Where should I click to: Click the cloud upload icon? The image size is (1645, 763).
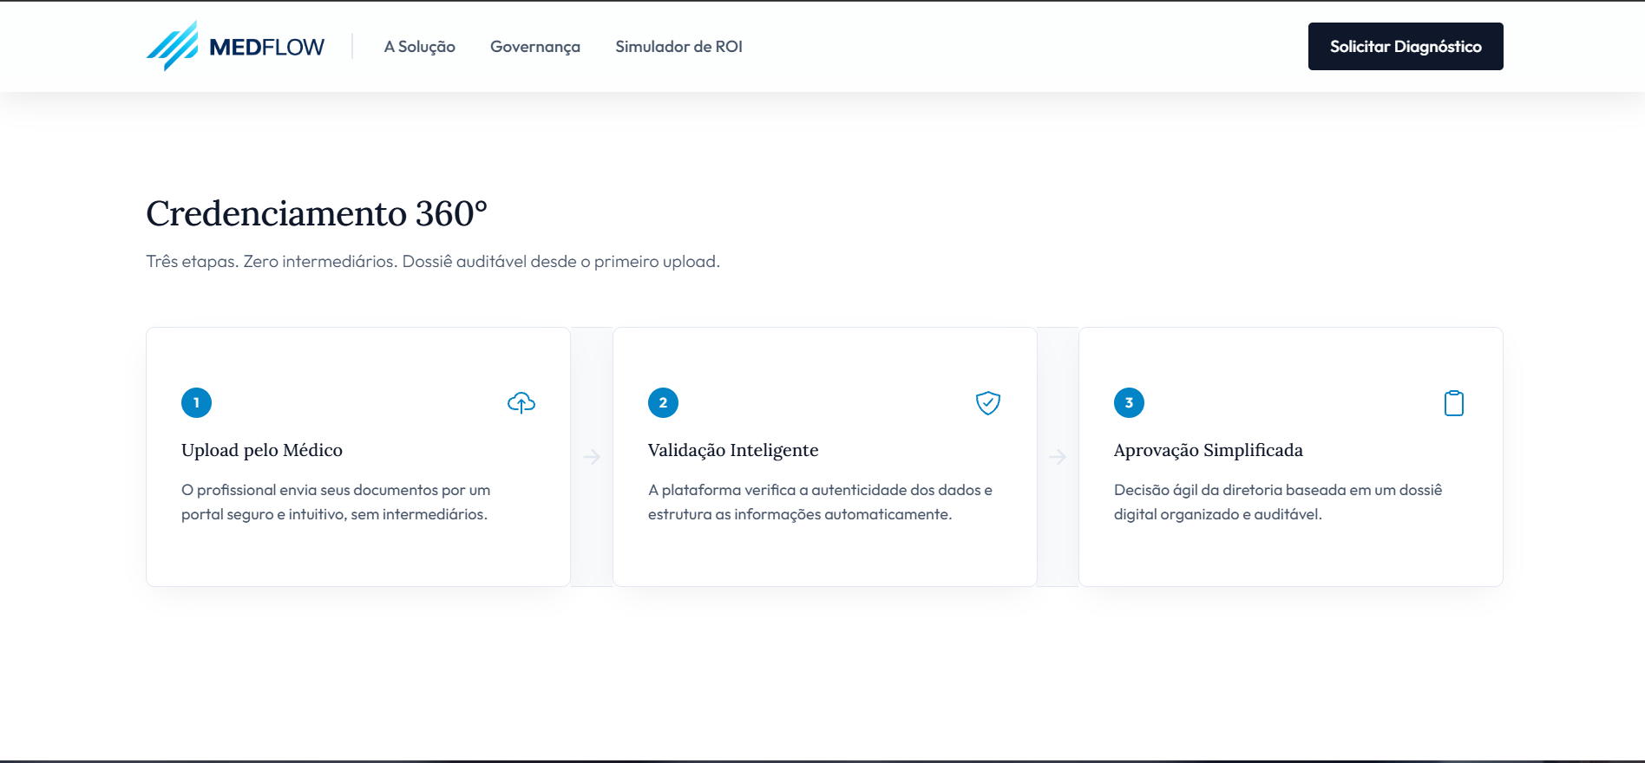point(521,403)
